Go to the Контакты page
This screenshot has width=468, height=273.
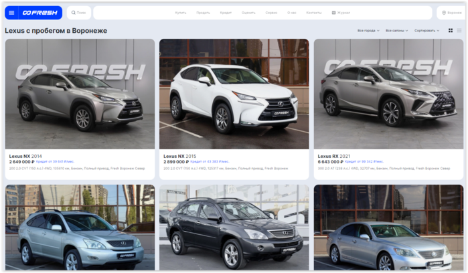pyautogui.click(x=314, y=13)
